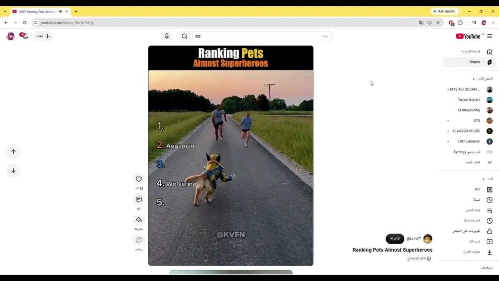Close the Ranking Pets tab
Viewport: 499px width, 281px height.
pos(66,12)
